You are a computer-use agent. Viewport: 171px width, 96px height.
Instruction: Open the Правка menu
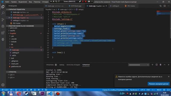[x=14, y=2]
